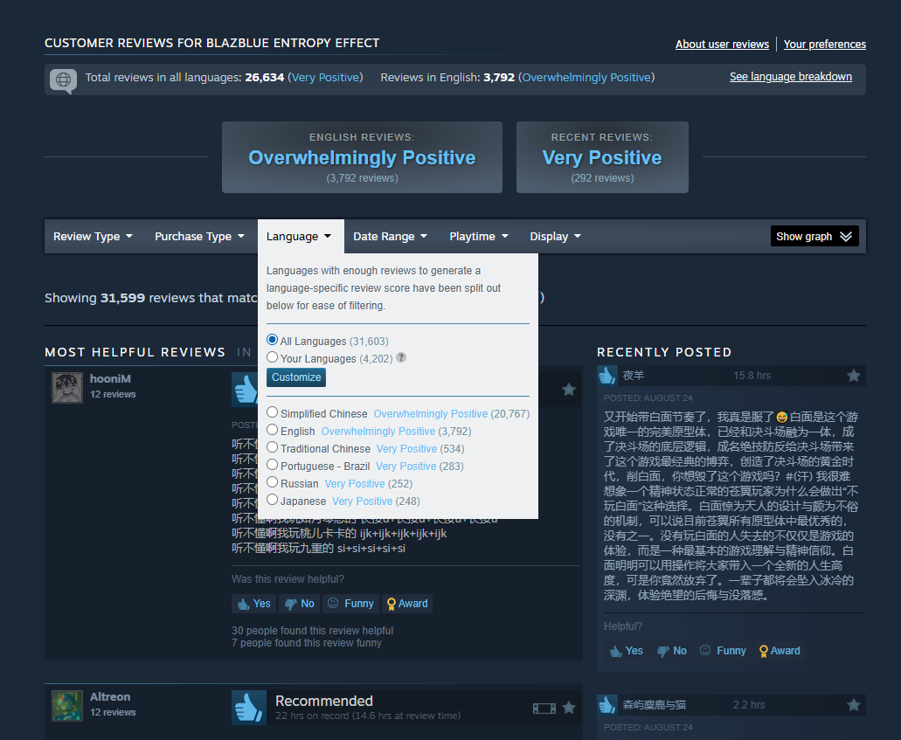901x740 pixels.
Task: Click the Very Positive link after total reviews
Action: [x=325, y=77]
